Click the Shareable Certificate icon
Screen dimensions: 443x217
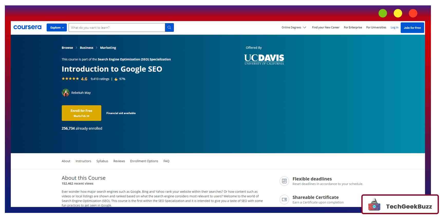[284, 200]
